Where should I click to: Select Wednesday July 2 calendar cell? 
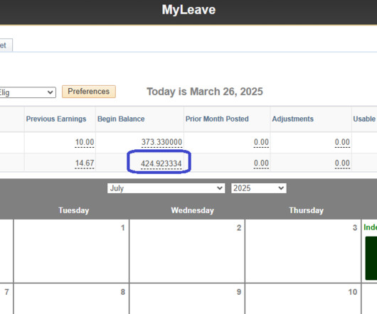tap(187, 251)
